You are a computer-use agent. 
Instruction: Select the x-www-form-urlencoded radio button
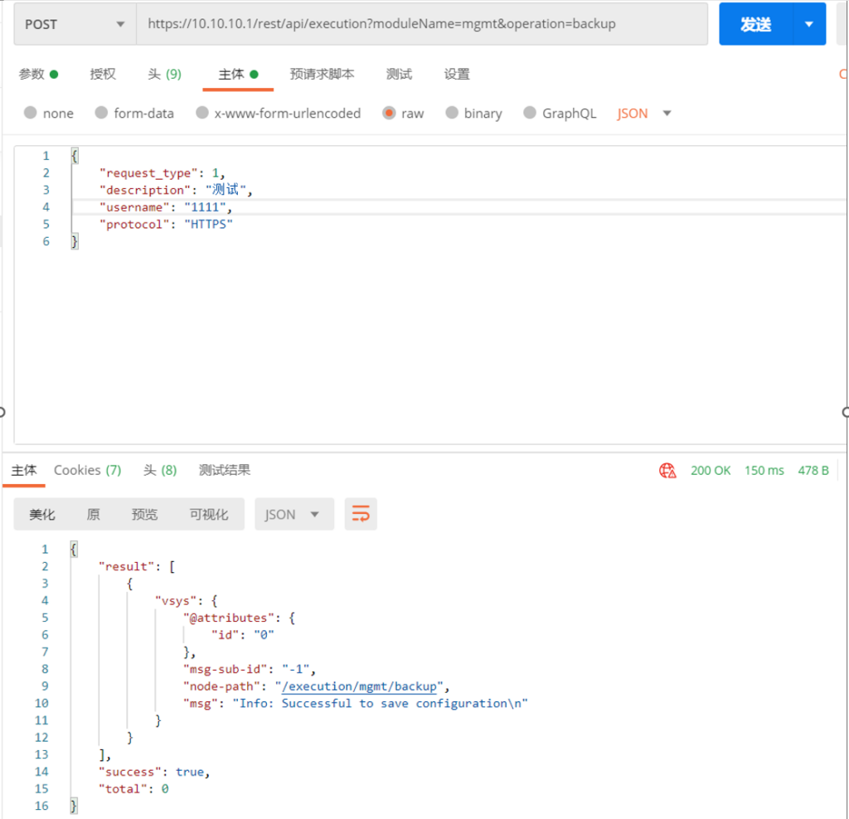click(202, 113)
